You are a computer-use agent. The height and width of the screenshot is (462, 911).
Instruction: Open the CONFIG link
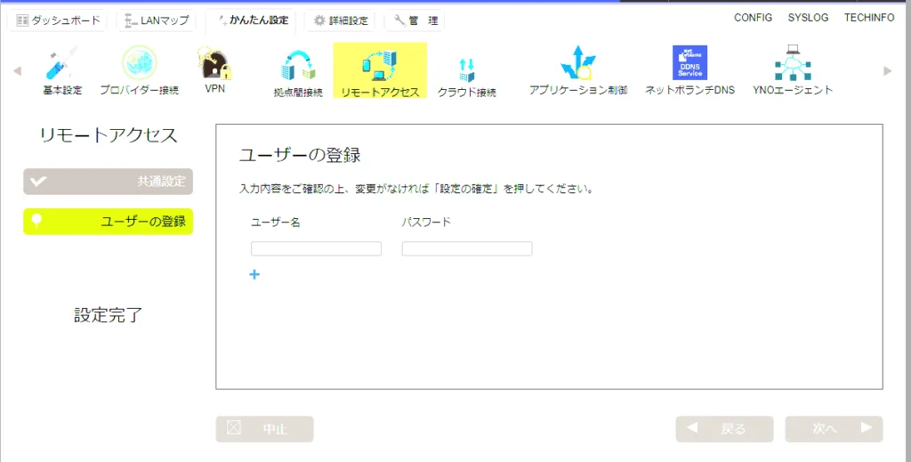(x=753, y=18)
